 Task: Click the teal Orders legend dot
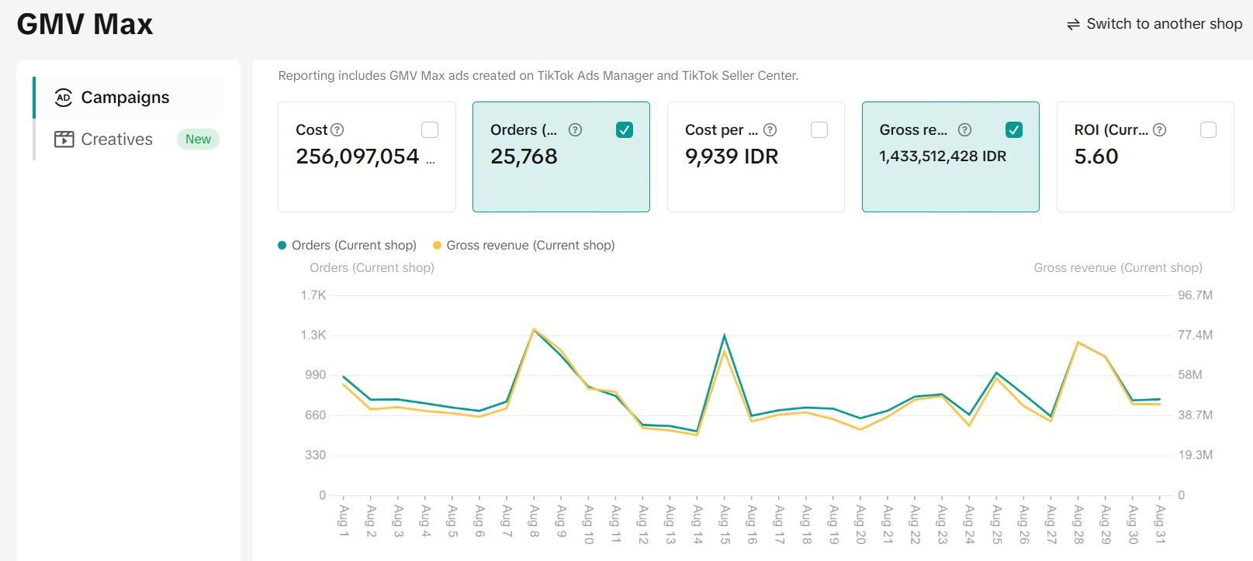tap(282, 246)
